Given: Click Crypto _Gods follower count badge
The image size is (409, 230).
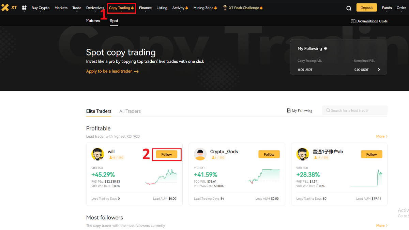Looking at the screenshot, I should 218,158.
